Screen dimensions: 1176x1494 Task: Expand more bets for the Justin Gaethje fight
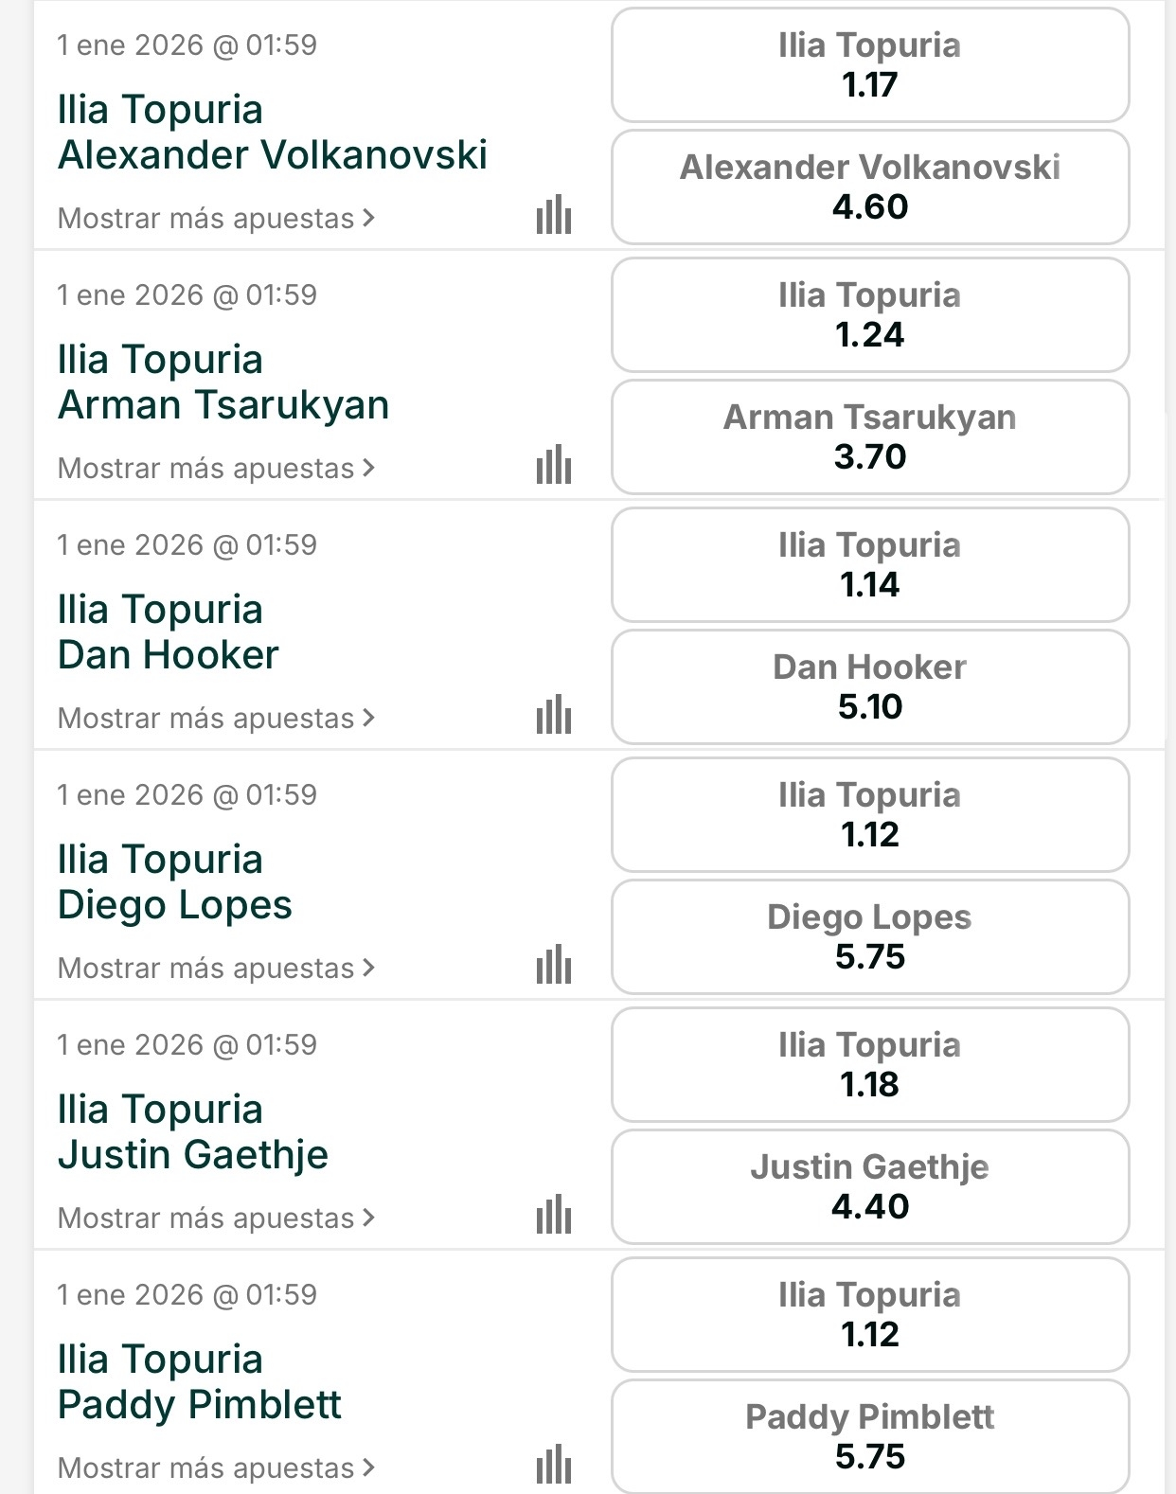click(216, 1218)
